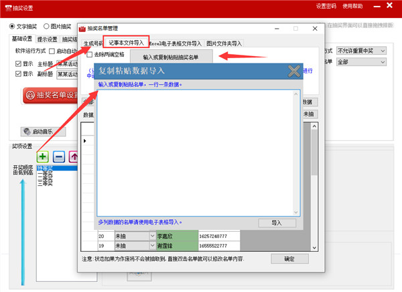Click the 导入 button
Viewport: 402px width, 292px height.
click(277, 223)
